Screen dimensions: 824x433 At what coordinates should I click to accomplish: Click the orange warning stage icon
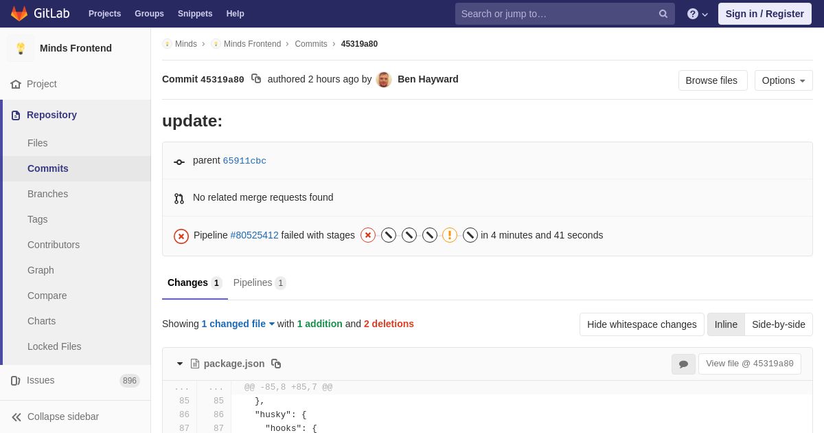450,235
